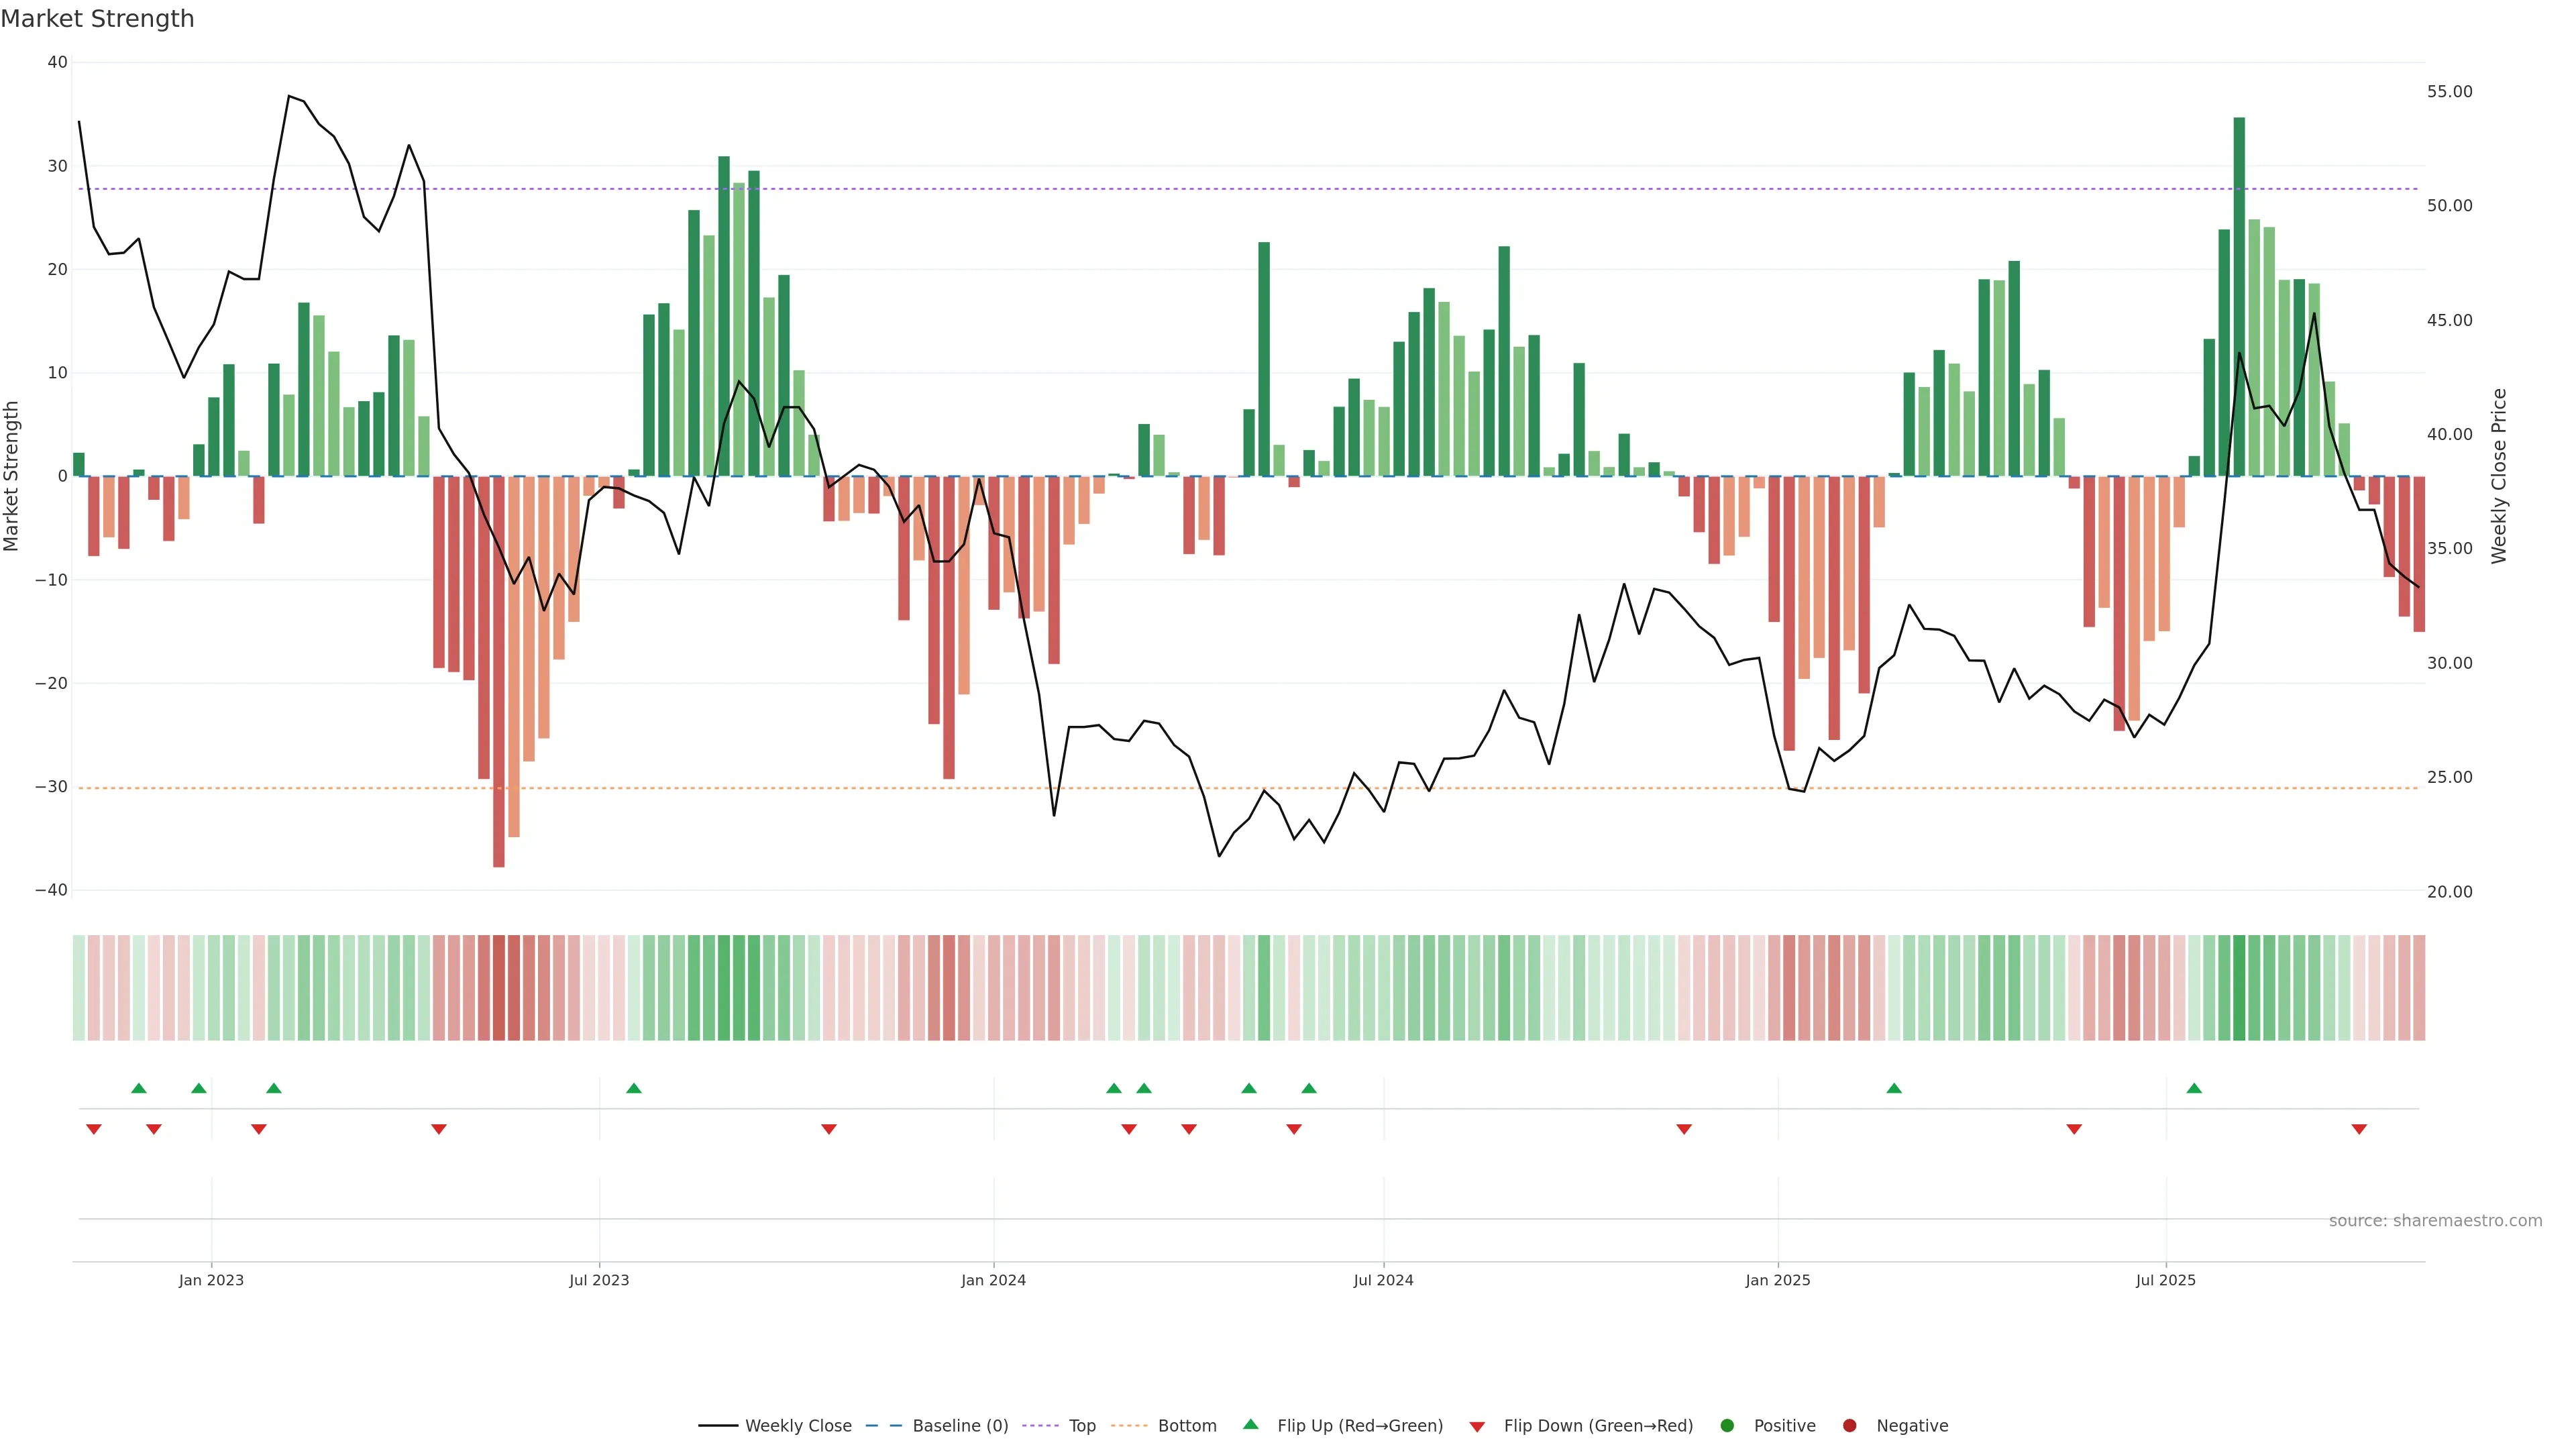Click the Weekly Close Price axis title

tap(2499, 476)
